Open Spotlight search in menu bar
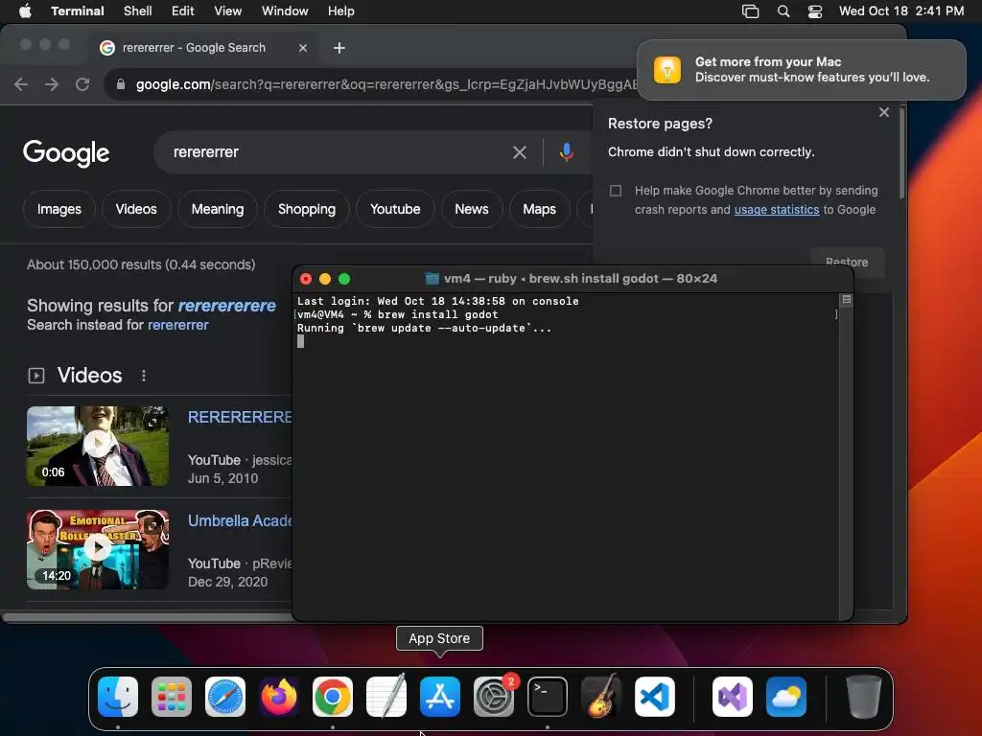Viewport: 982px width, 736px height. (x=783, y=11)
